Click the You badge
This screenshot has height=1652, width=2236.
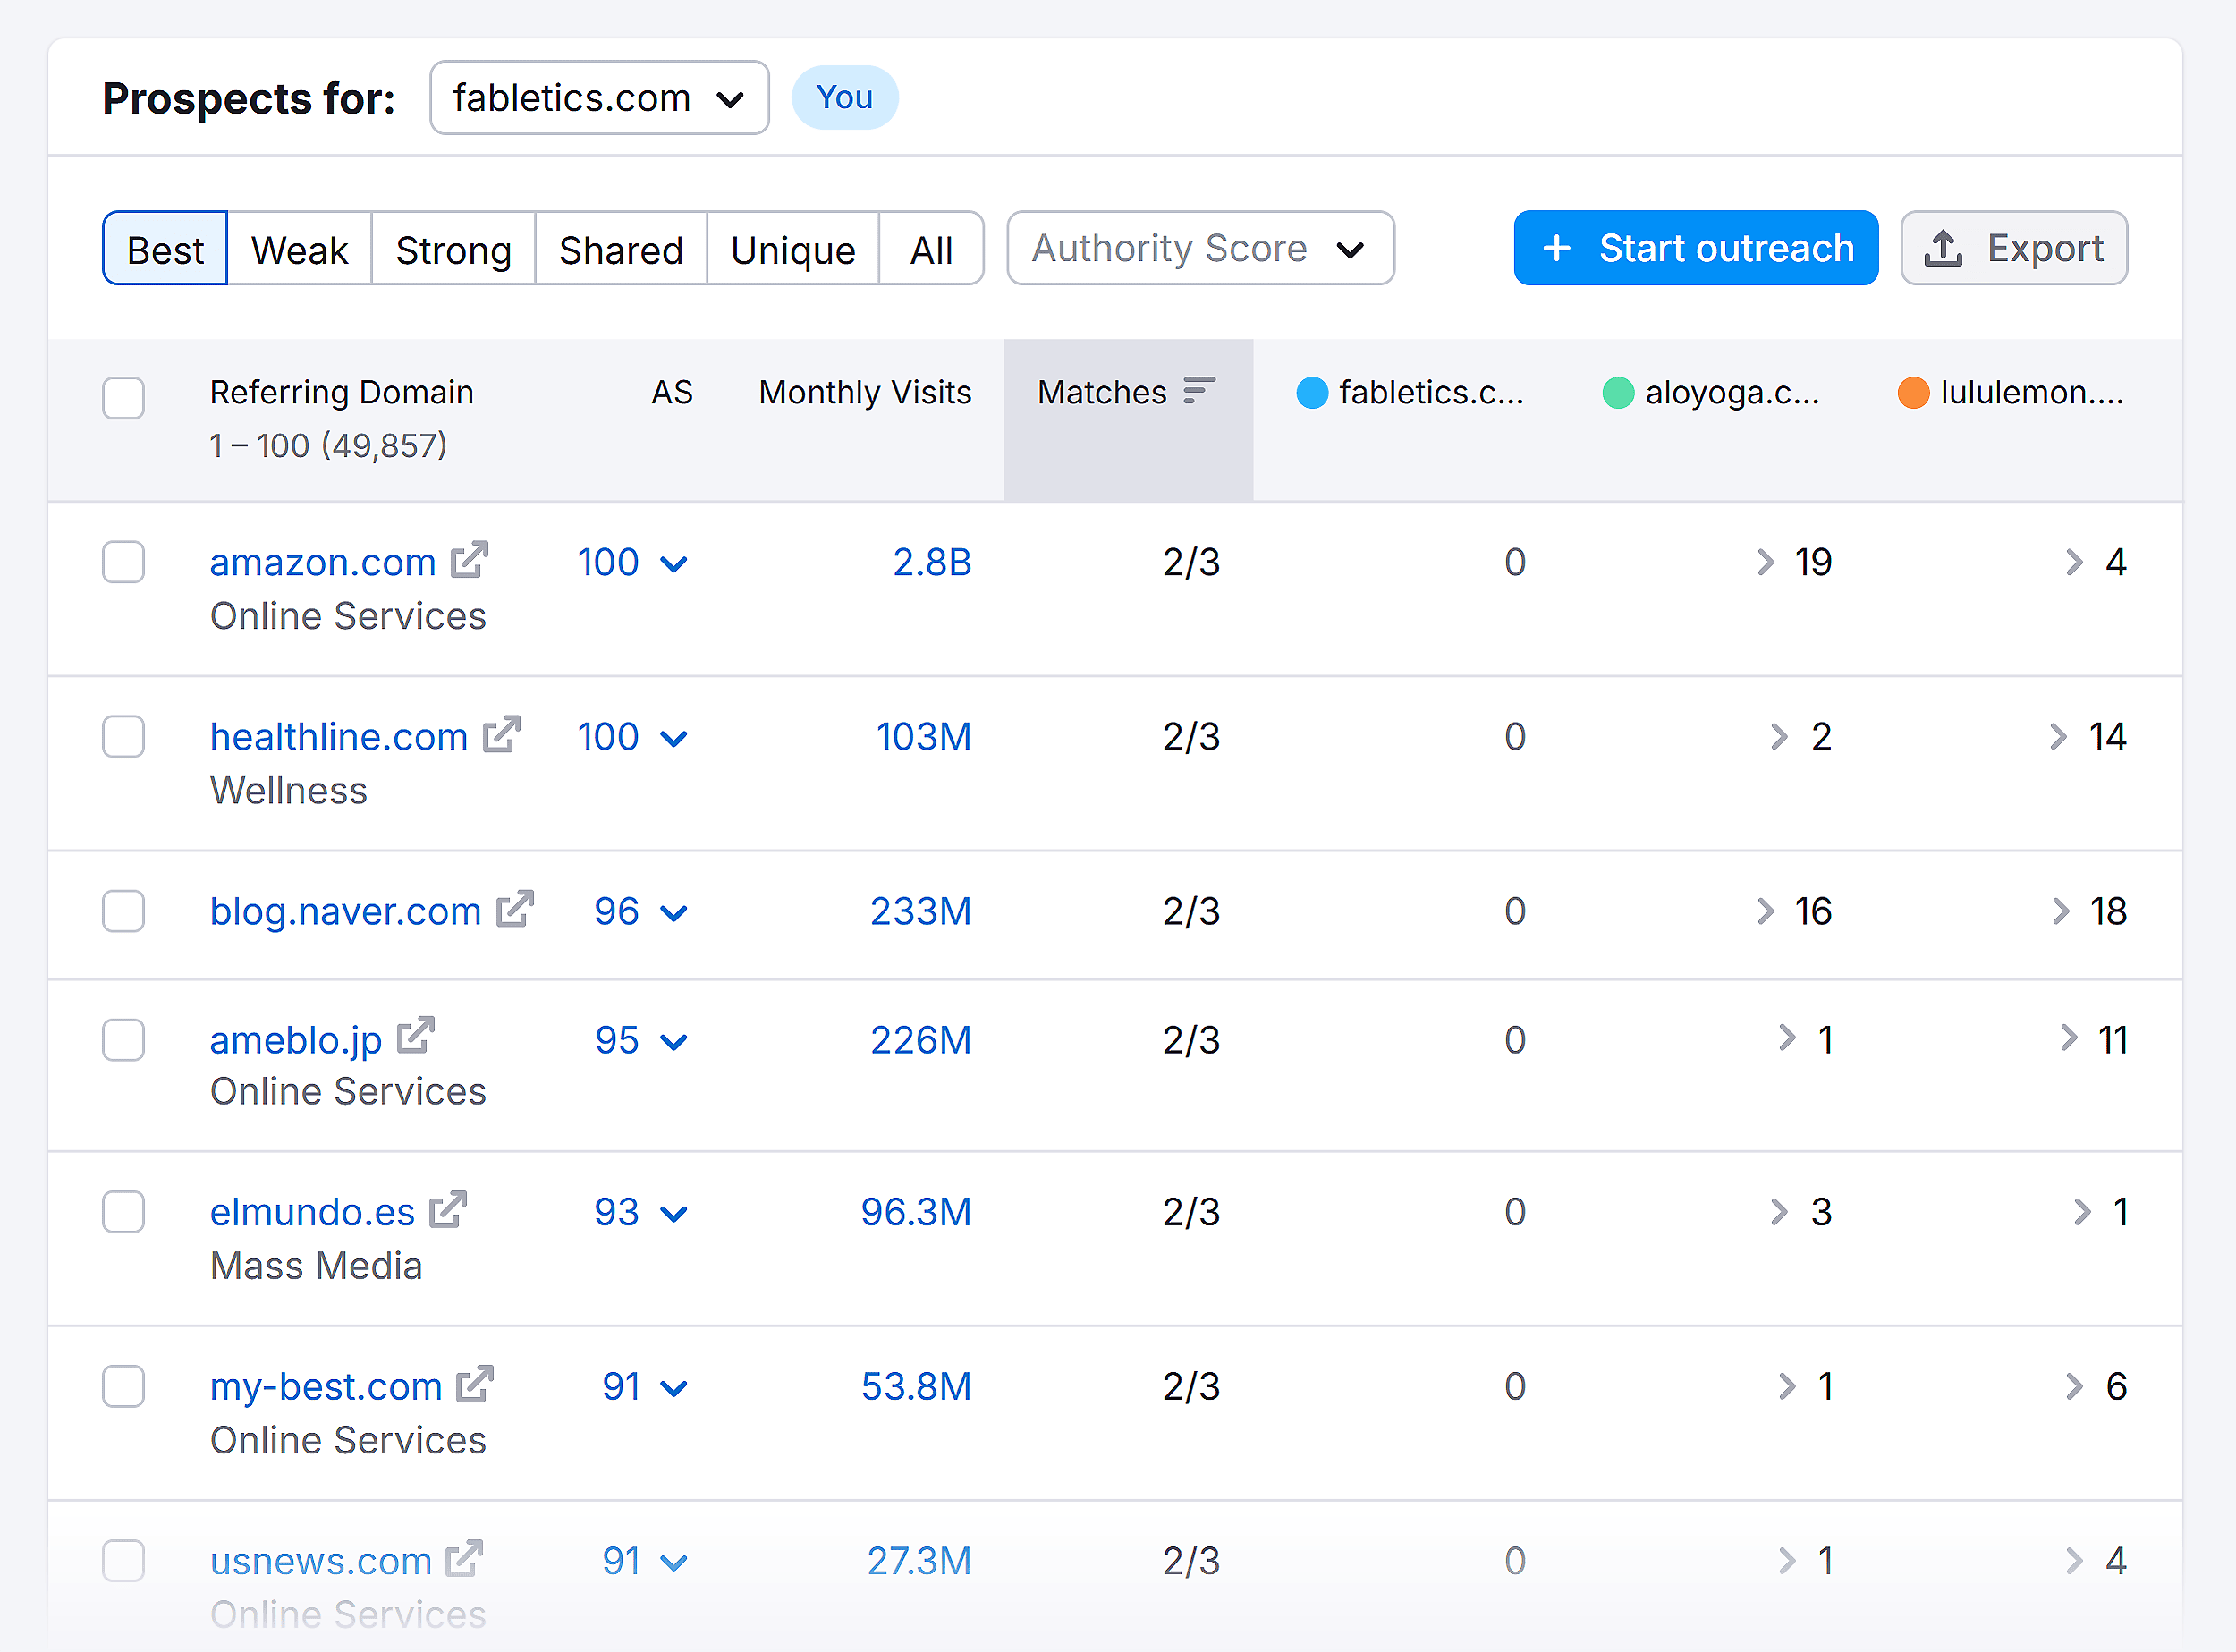point(845,98)
